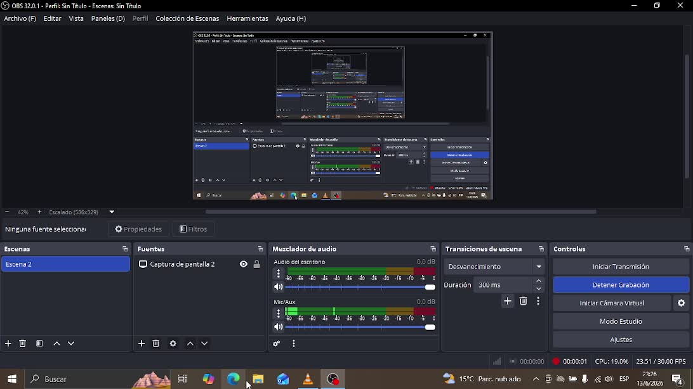The height and width of the screenshot is (389, 693).
Task: Open Ayuda (H) menu
Action: [x=291, y=18]
